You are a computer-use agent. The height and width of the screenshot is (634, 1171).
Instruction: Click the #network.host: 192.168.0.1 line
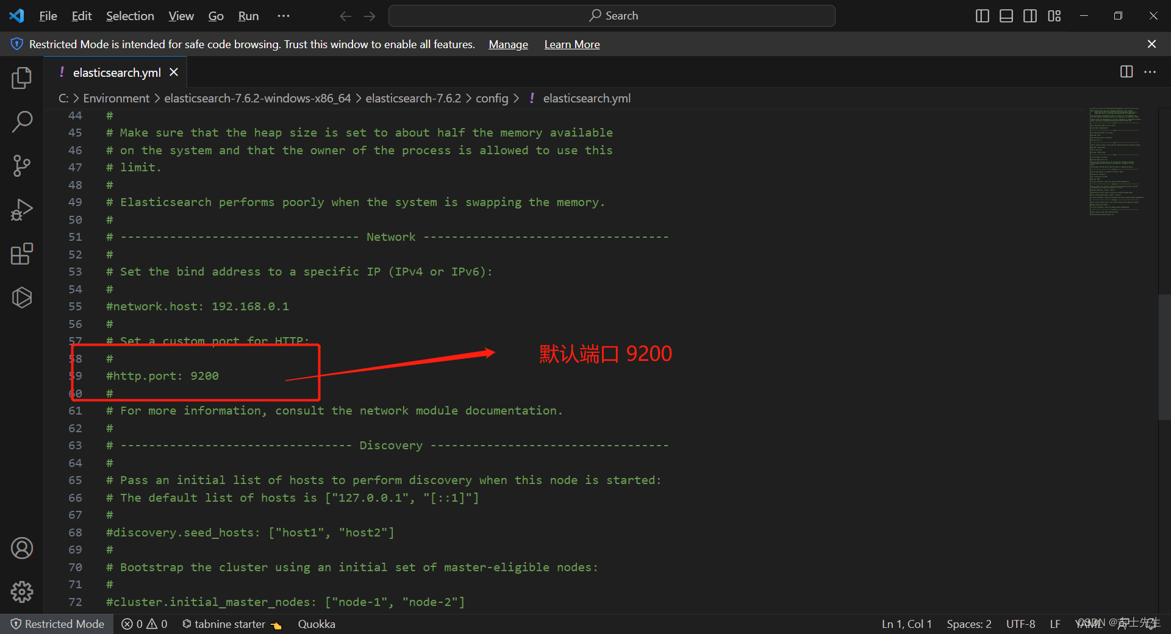[x=198, y=306]
